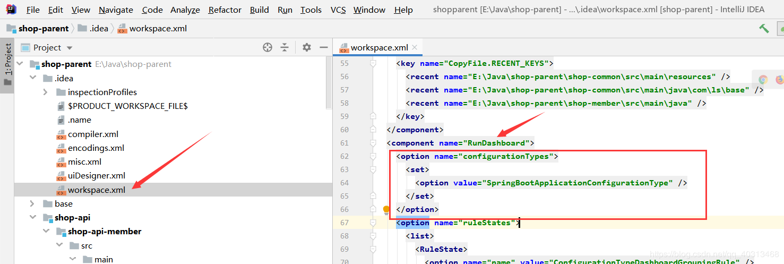Click the Build Project hammer icon

coord(764,28)
